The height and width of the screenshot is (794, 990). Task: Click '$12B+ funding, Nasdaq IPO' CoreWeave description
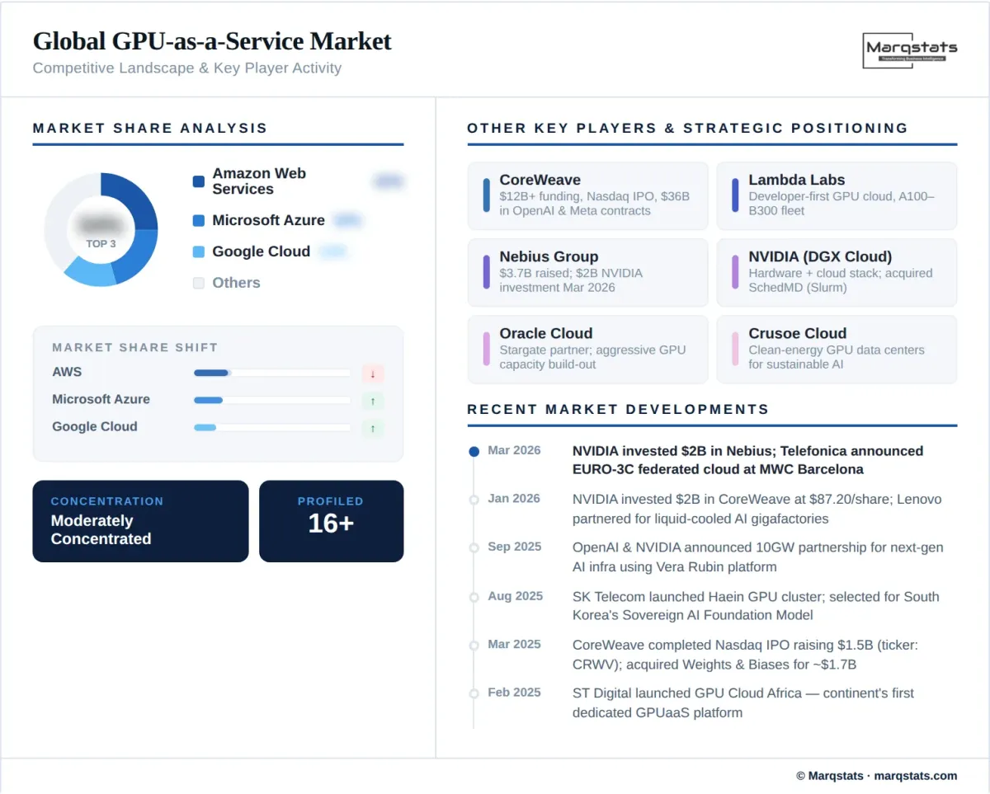(x=595, y=204)
